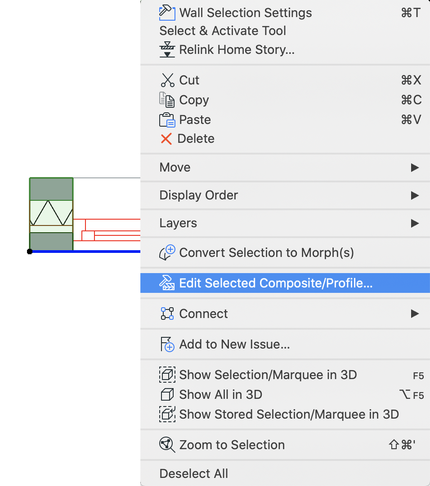
Task: Click the Add to New Issue flag icon
Action: pyautogui.click(x=167, y=345)
